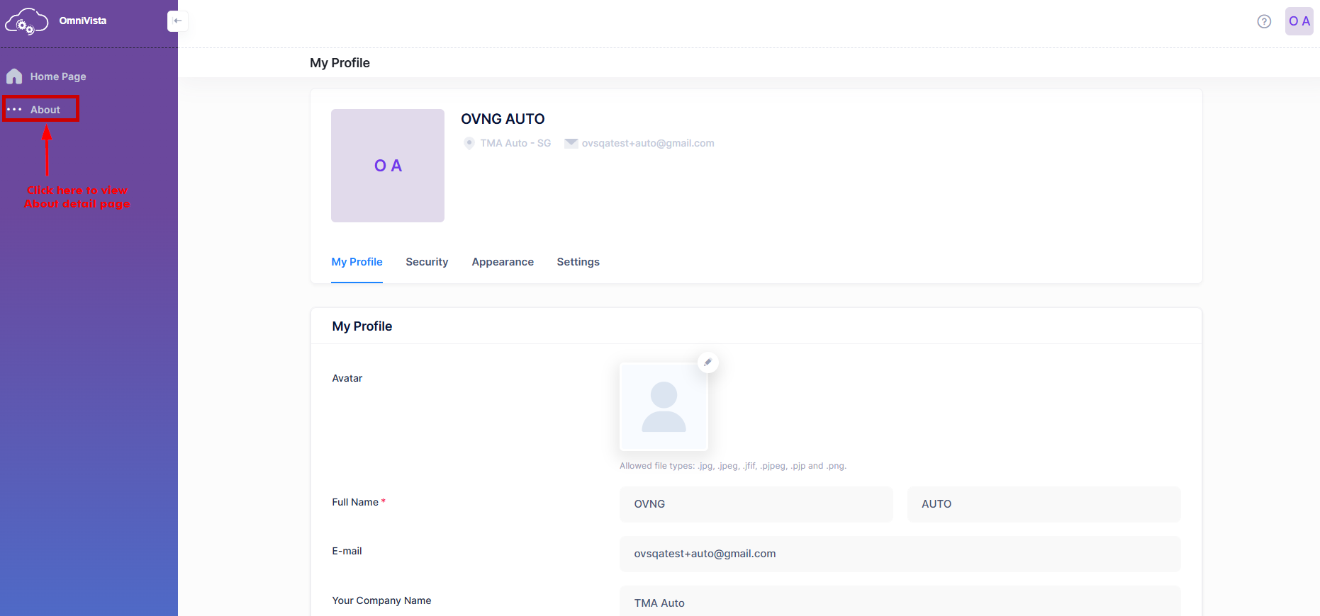Click the Allowed file types hint text
Image resolution: width=1320 pixels, height=616 pixels.
[x=733, y=466]
